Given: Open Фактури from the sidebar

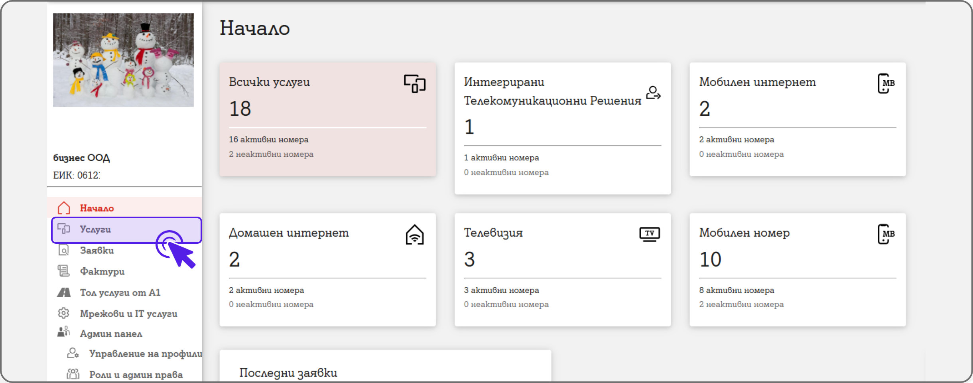Looking at the screenshot, I should pos(102,271).
